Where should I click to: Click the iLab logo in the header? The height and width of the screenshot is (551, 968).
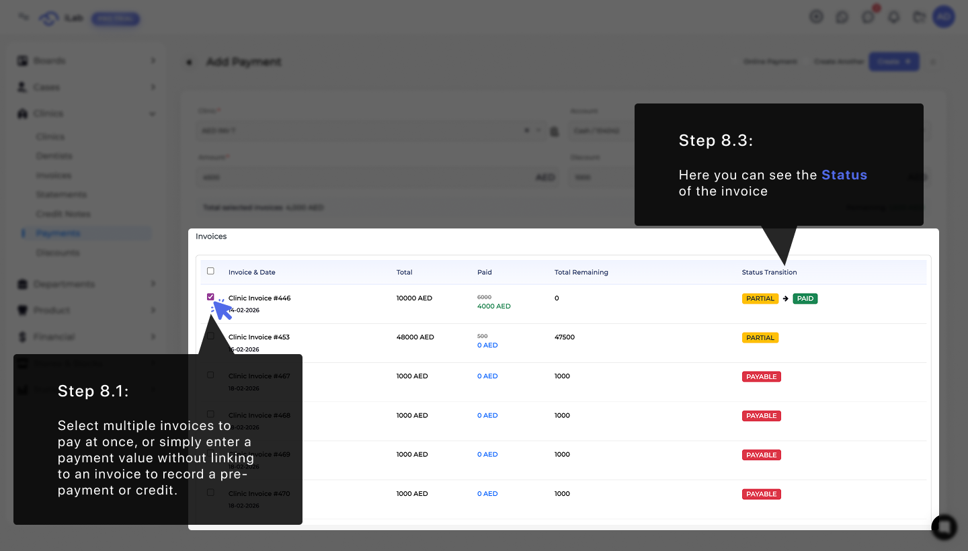click(50, 18)
